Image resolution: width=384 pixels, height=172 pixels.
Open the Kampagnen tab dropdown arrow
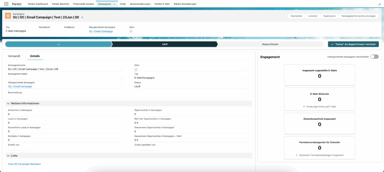(114, 4)
